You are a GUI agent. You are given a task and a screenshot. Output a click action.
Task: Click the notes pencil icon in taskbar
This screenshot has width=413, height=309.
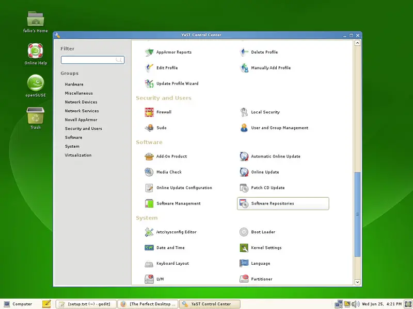(x=46, y=304)
